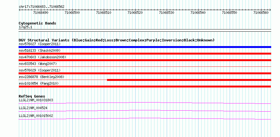This screenshot has height=137, width=280.
Task: Open variant esv1010854 (Pang2010) label
Action: point(39,83)
